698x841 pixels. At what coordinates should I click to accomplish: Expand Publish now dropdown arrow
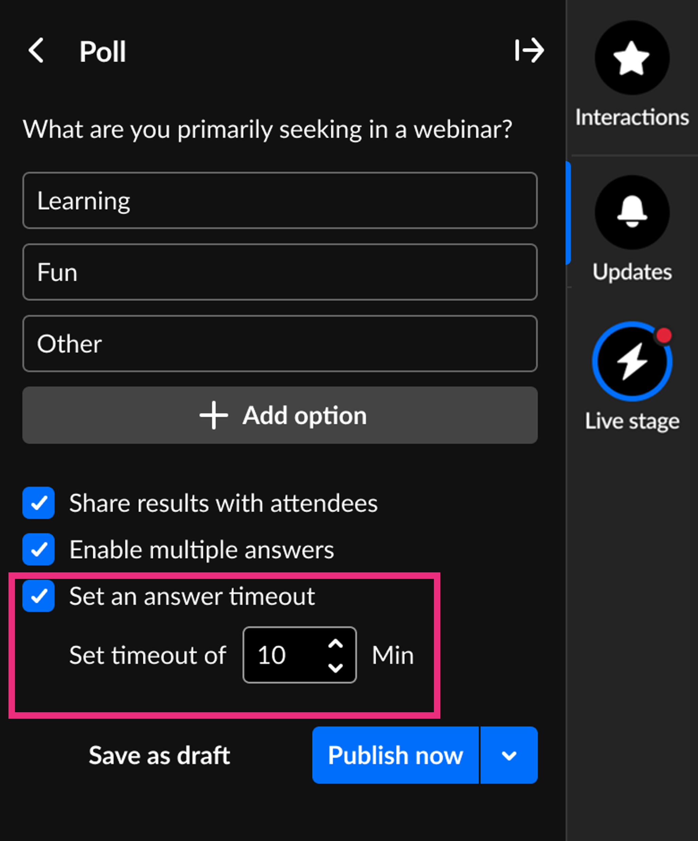click(x=509, y=755)
